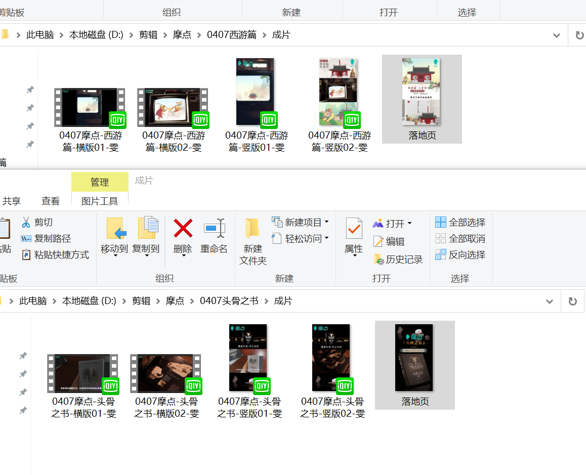The width and height of the screenshot is (586, 475).
Task: Click the History (历史记录) icon
Action: pos(379,260)
